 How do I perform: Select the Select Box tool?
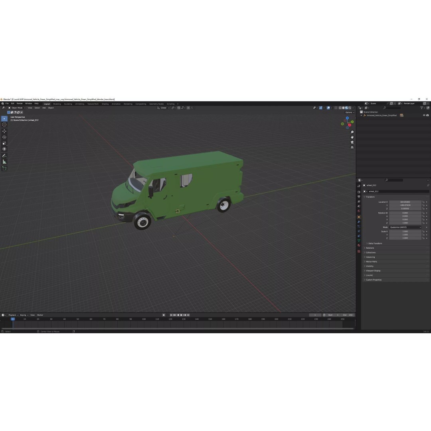click(4, 119)
